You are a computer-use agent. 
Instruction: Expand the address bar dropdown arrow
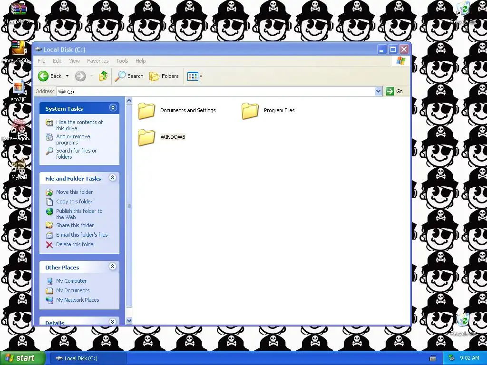378,91
